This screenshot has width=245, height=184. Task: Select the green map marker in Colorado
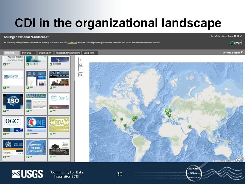pos(121,119)
